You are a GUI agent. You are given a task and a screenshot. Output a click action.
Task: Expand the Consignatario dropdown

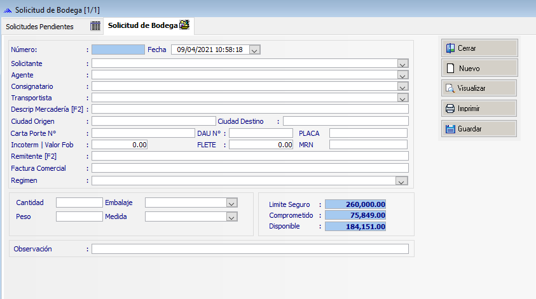(402, 86)
